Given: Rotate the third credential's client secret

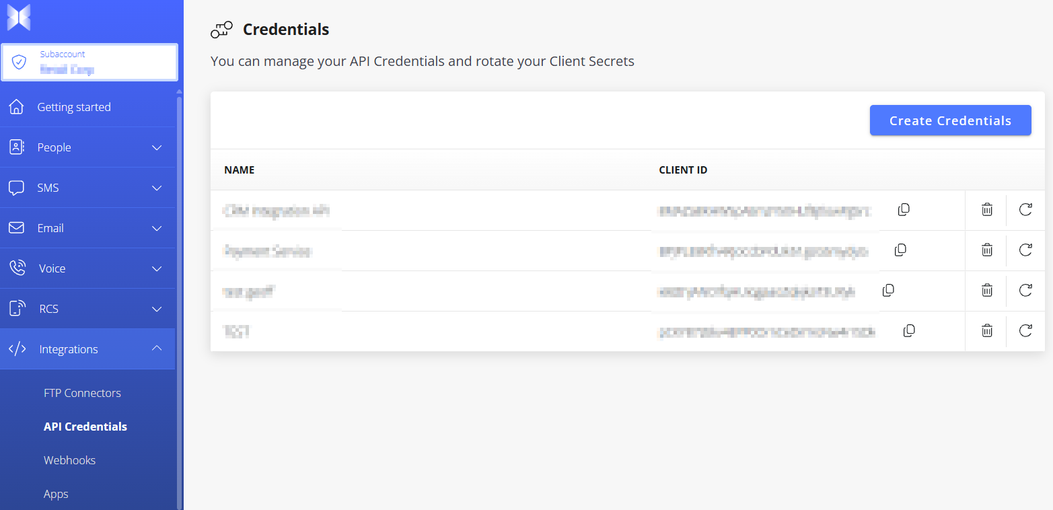Looking at the screenshot, I should 1025,291.
